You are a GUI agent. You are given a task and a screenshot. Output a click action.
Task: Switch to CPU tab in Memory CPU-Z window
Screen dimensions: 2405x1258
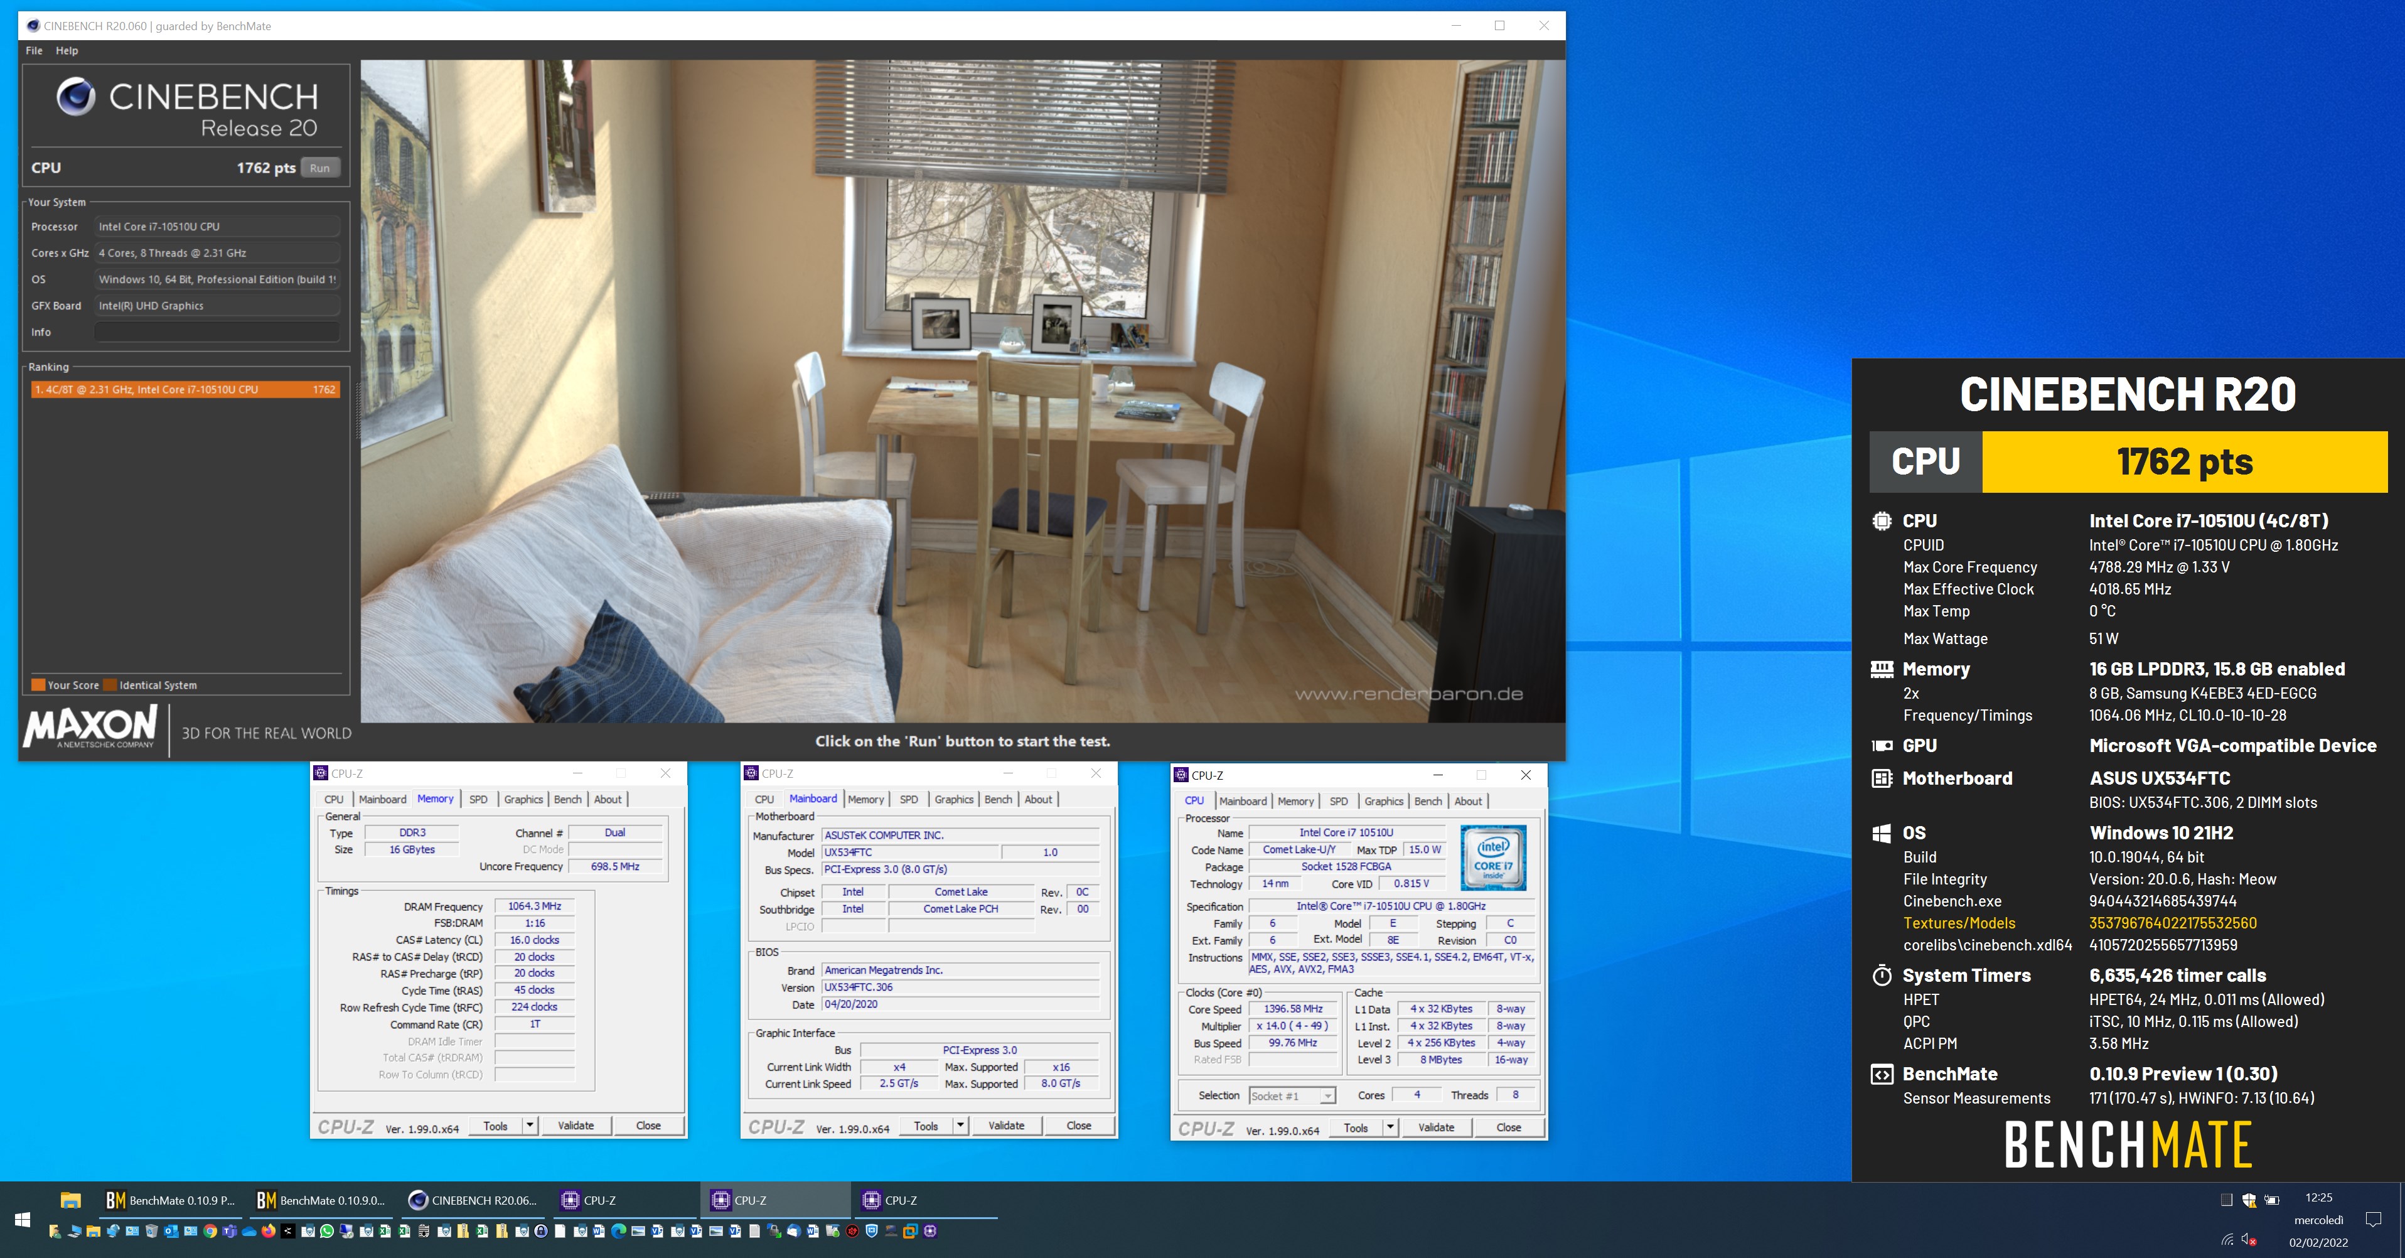(x=335, y=800)
